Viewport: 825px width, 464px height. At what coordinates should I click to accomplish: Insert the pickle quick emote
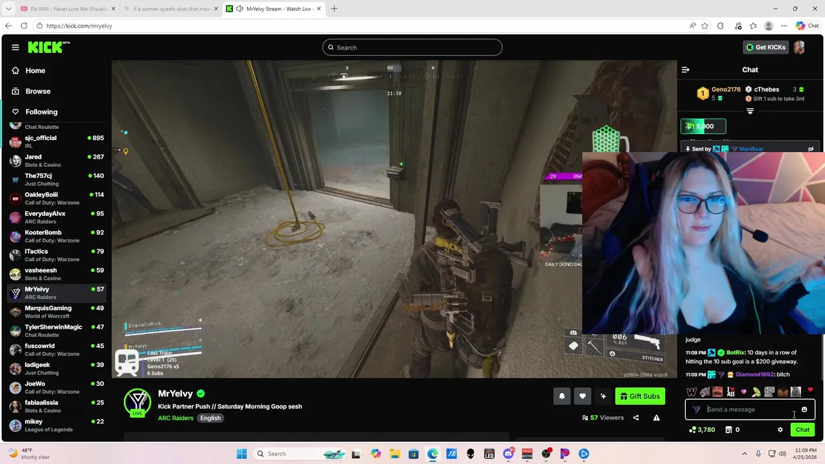pyautogui.click(x=757, y=392)
